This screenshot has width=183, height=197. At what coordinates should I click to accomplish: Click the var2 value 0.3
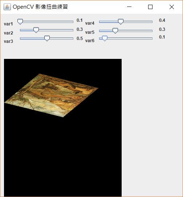point(80,29)
